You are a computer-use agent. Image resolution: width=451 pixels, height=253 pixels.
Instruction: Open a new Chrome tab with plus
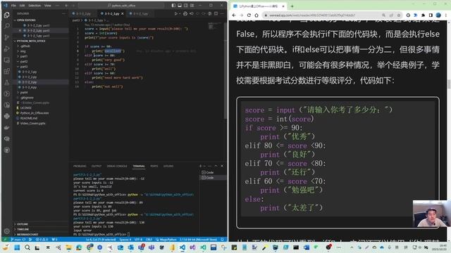(292, 6)
